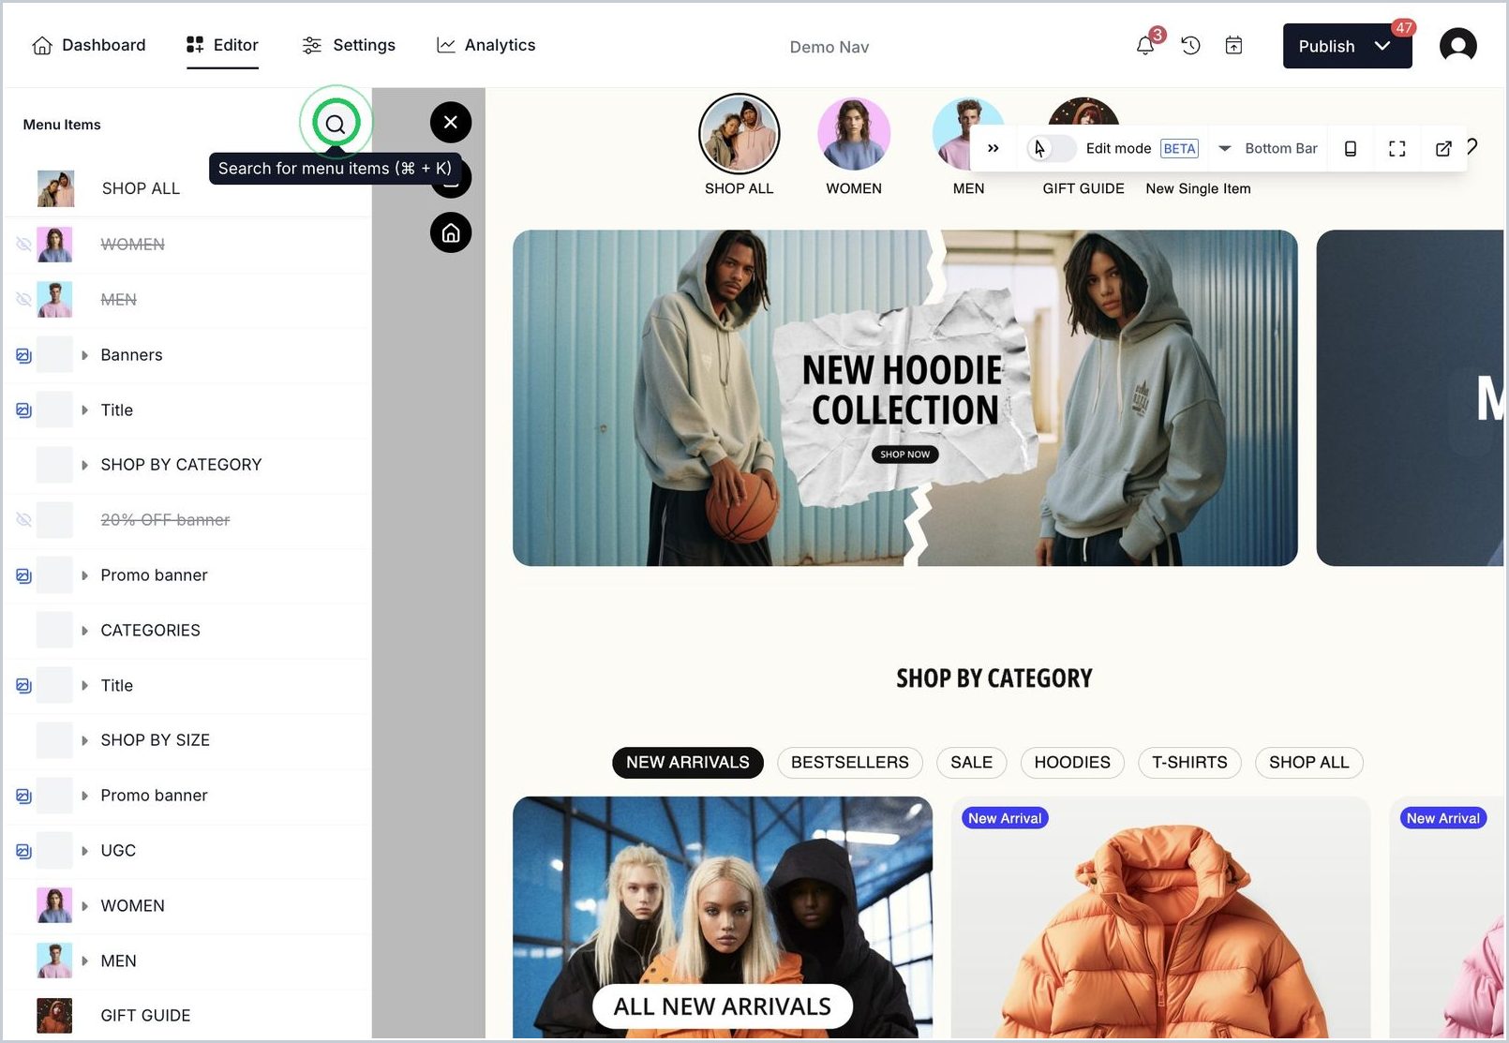The image size is (1509, 1043).
Task: Open the preview in a new window
Action: (x=1443, y=148)
